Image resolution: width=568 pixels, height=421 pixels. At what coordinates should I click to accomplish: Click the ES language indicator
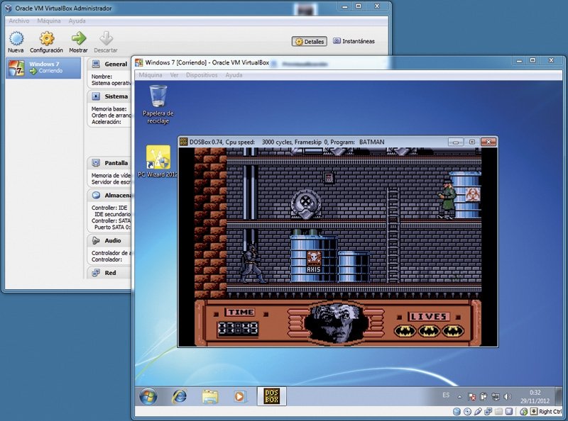click(x=446, y=395)
